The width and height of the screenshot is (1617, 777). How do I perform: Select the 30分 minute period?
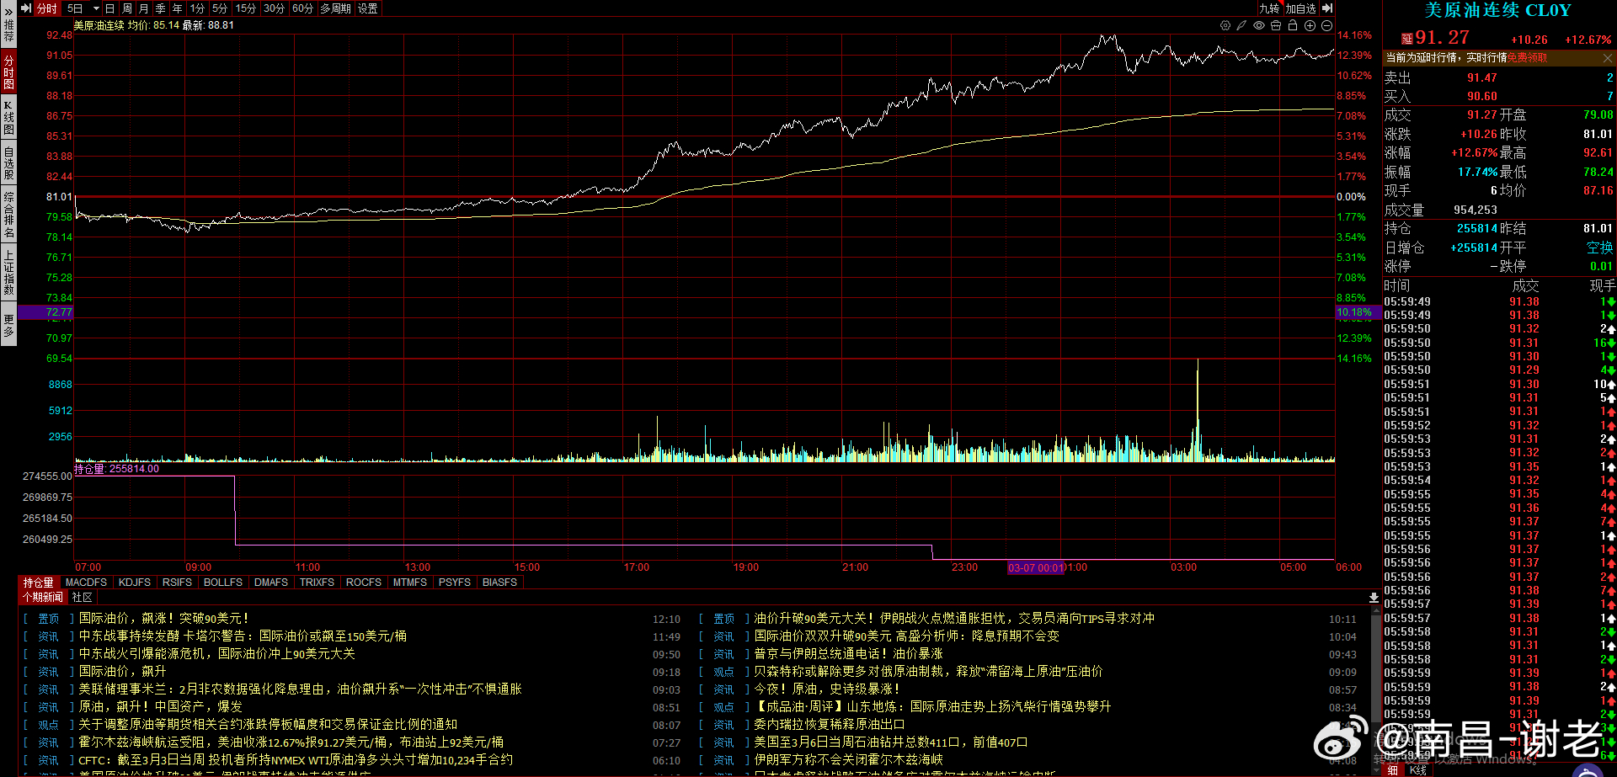click(x=274, y=8)
